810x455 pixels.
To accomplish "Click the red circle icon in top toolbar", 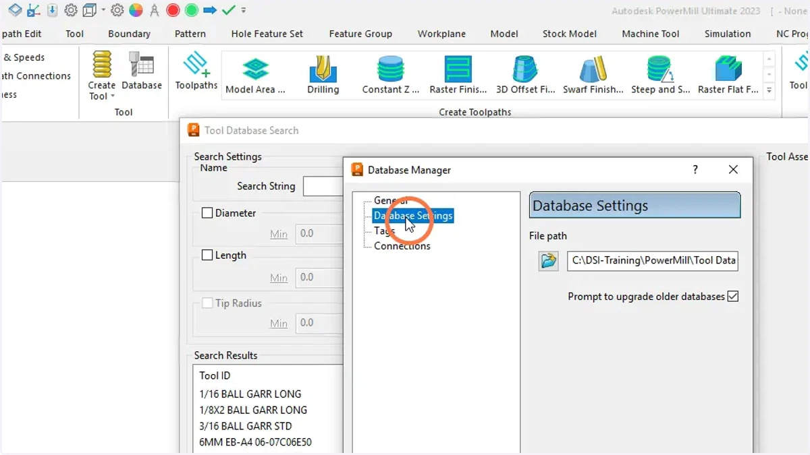I will pyautogui.click(x=173, y=10).
